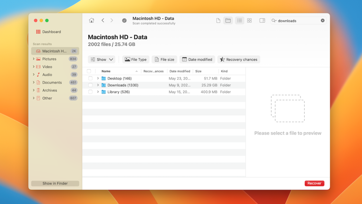
Task: Toggle the preview panel icon
Action: pyautogui.click(x=262, y=20)
